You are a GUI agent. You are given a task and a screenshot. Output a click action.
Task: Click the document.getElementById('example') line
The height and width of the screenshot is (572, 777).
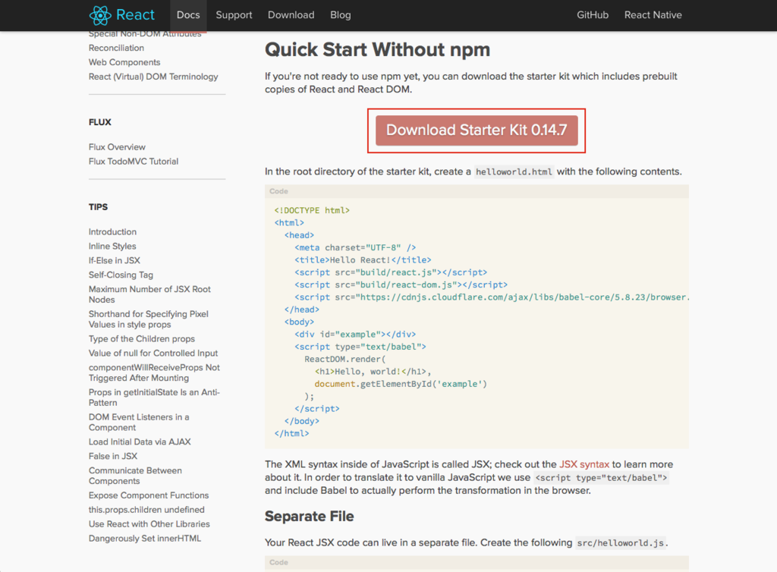(x=401, y=384)
